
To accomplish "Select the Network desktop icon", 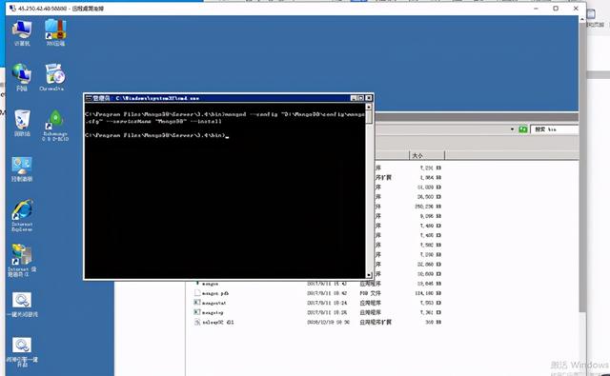I will 22,77.
